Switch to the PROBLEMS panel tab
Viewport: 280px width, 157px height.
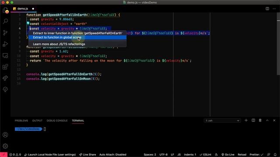(21, 120)
